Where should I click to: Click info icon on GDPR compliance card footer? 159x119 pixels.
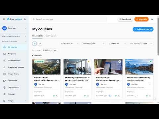88,96
